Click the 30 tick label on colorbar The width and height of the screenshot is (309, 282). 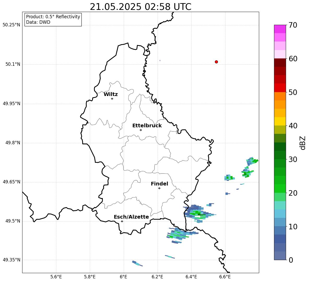click(293, 159)
